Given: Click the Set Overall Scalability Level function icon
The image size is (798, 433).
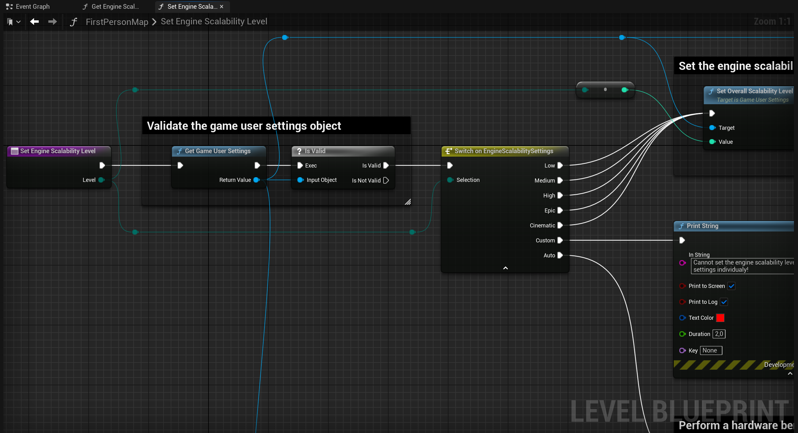Looking at the screenshot, I should (x=711, y=91).
